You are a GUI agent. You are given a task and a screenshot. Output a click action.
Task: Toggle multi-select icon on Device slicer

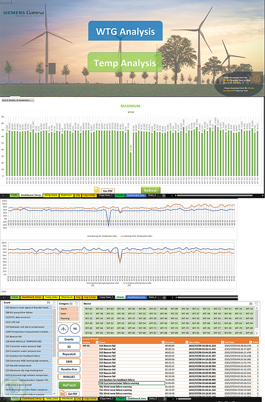point(251,304)
